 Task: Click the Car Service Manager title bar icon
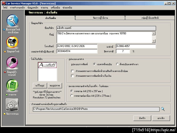coord(4,3)
